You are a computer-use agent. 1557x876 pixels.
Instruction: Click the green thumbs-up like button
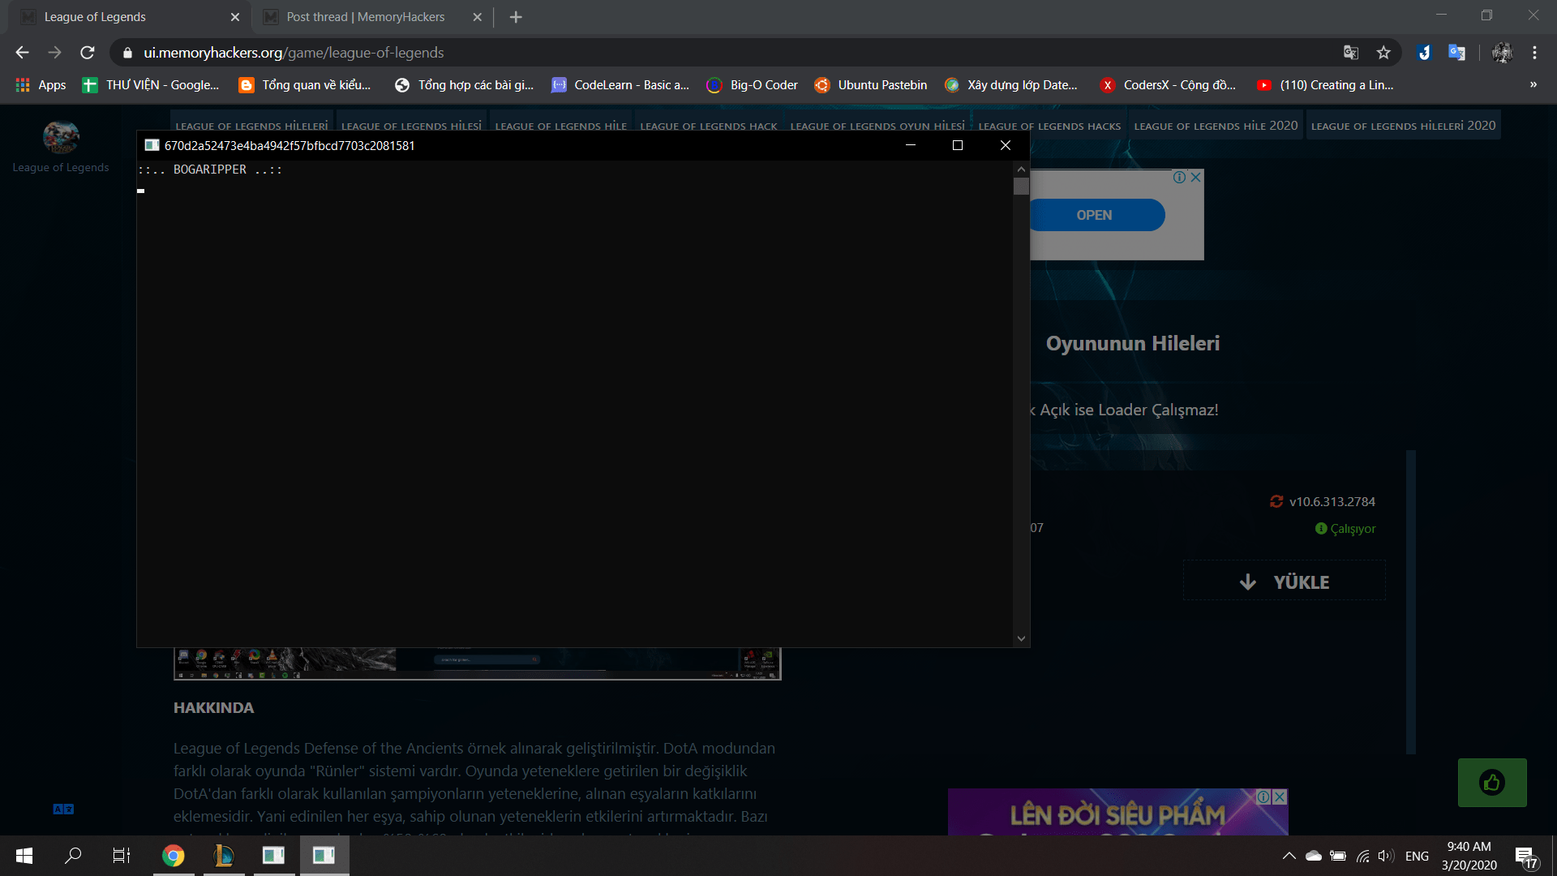[x=1492, y=783]
